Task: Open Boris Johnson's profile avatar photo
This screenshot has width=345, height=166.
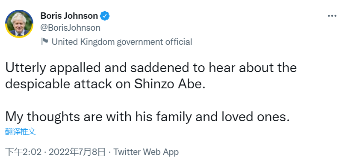Action: click(19, 24)
